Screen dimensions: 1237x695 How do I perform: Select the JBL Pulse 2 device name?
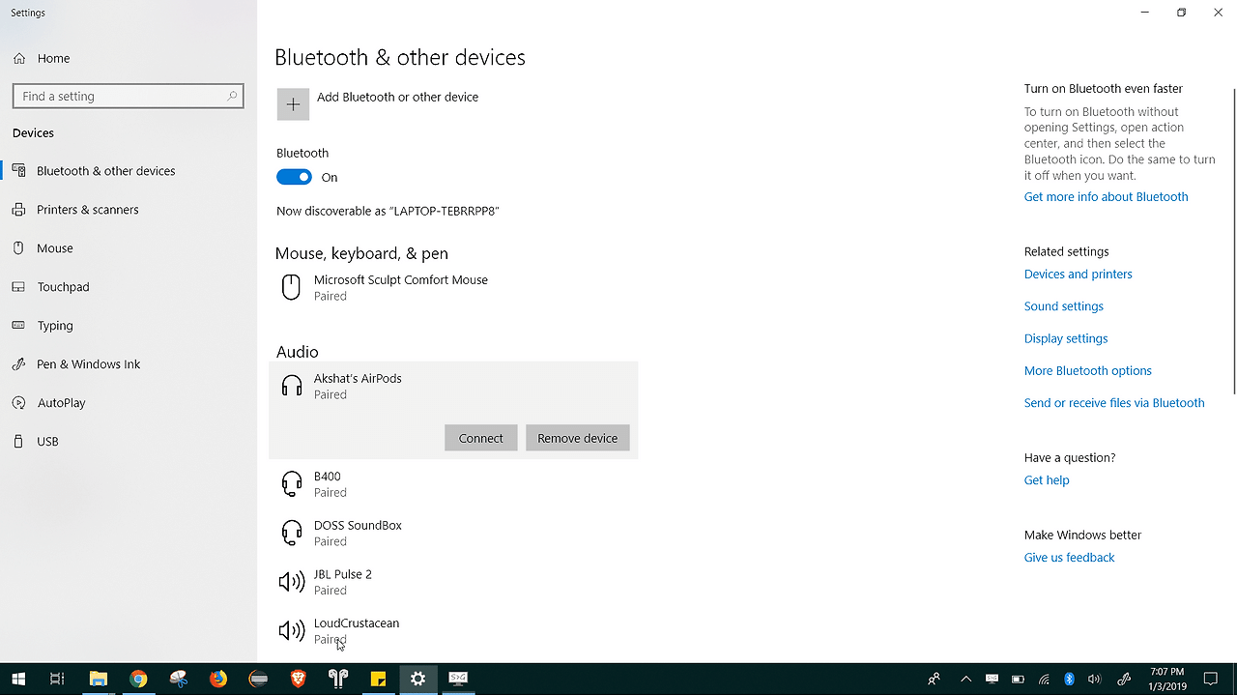[x=342, y=574]
